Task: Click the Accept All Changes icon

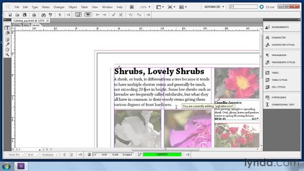Action: (131, 15)
